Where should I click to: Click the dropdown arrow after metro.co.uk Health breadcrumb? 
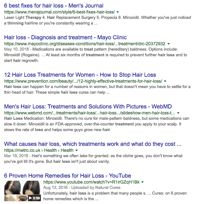pos(77,150)
